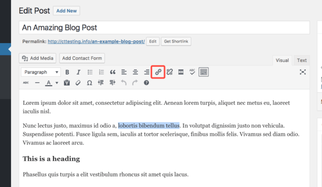Enter distraction-free fullscreen mode
This screenshot has width=322, height=187.
pyautogui.click(x=302, y=72)
